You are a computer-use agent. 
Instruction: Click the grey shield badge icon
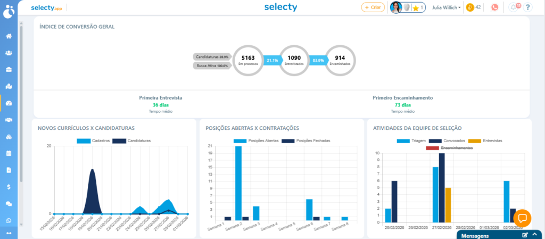pos(406,7)
